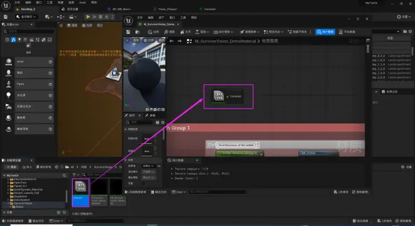Click the add collection icon next to 合集
The width and height of the screenshot is (415, 226).
58,212
